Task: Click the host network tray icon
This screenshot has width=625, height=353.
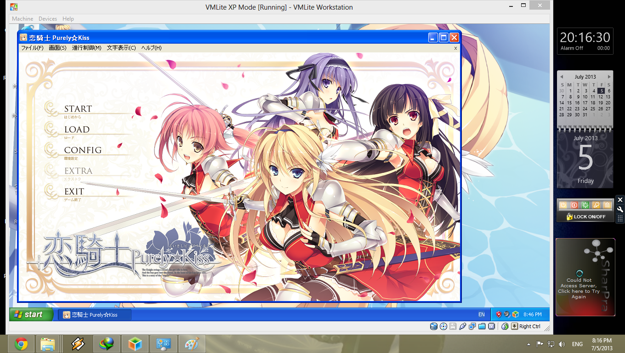Action: 551,344
